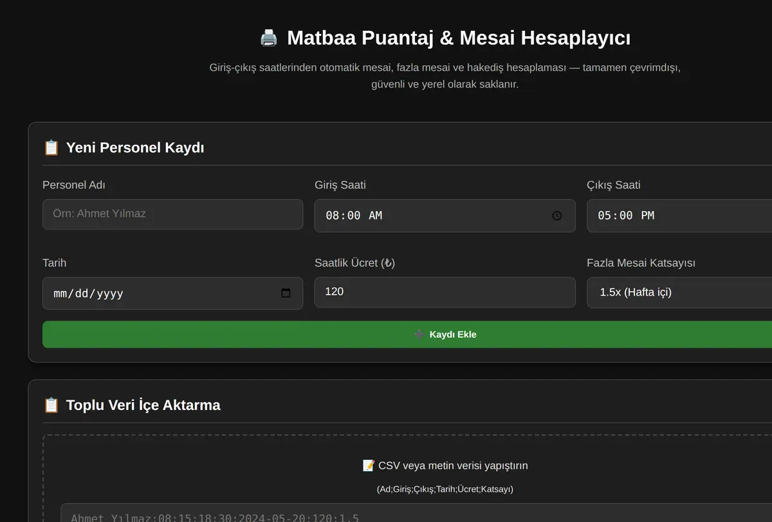Click the memo icon beside CSV paste hint
772x522 pixels.
click(x=369, y=465)
